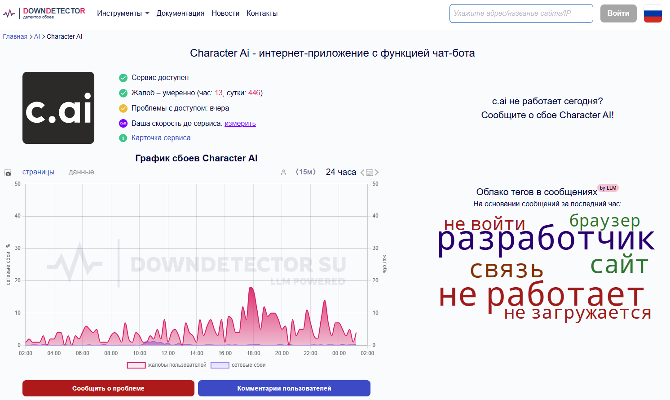
Task: Click the daily complaints count 446
Action: [x=254, y=93]
